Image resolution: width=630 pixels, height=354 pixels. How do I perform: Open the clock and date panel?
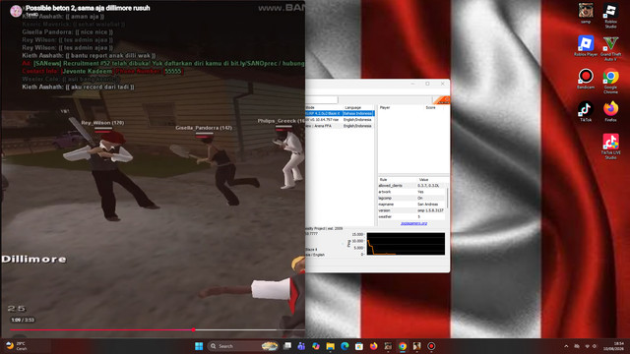(x=613, y=346)
